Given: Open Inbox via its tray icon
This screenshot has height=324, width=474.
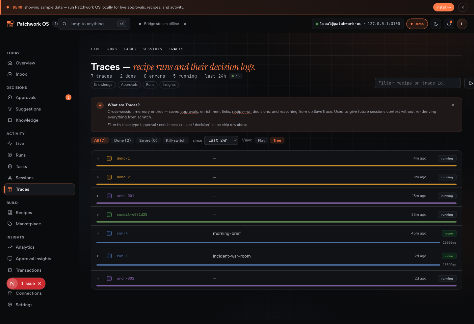Looking at the screenshot, I should 10,74.
